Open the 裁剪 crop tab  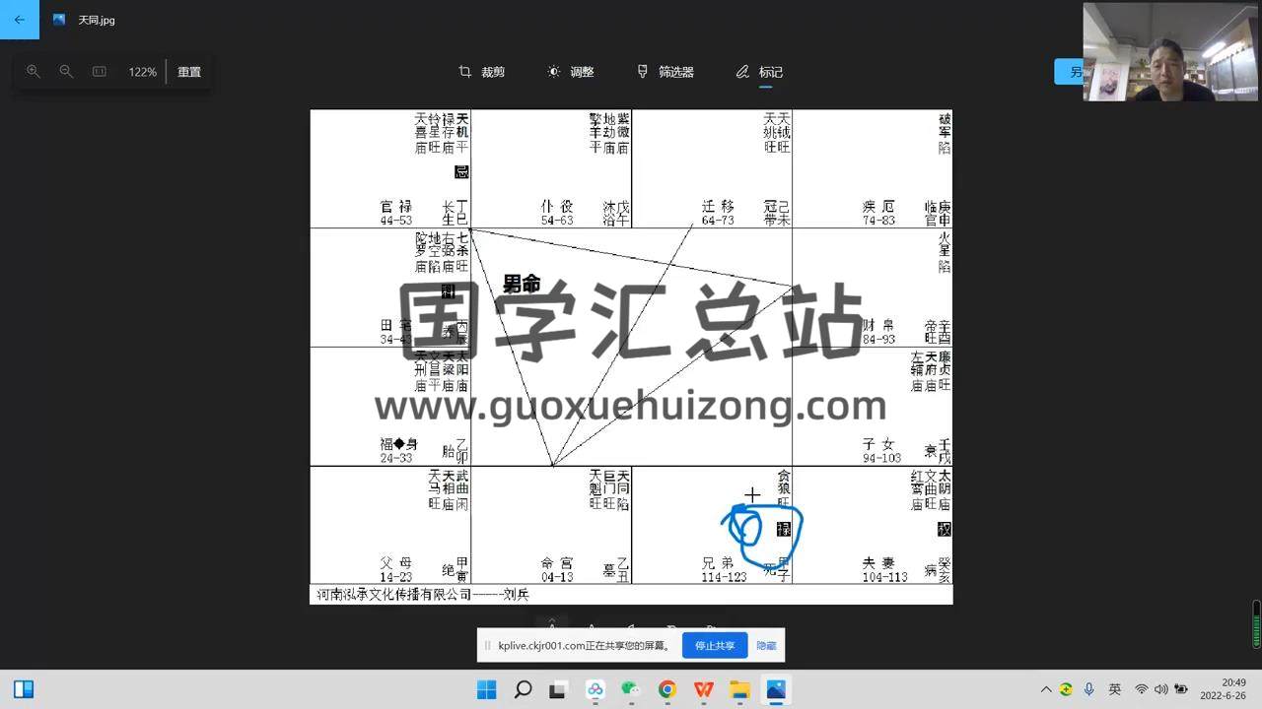(482, 72)
